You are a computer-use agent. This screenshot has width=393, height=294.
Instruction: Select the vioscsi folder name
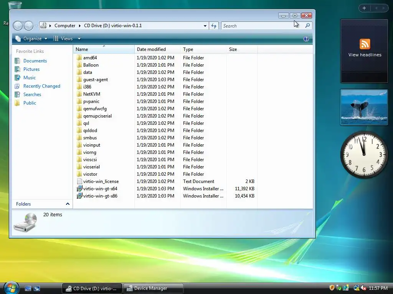point(90,160)
